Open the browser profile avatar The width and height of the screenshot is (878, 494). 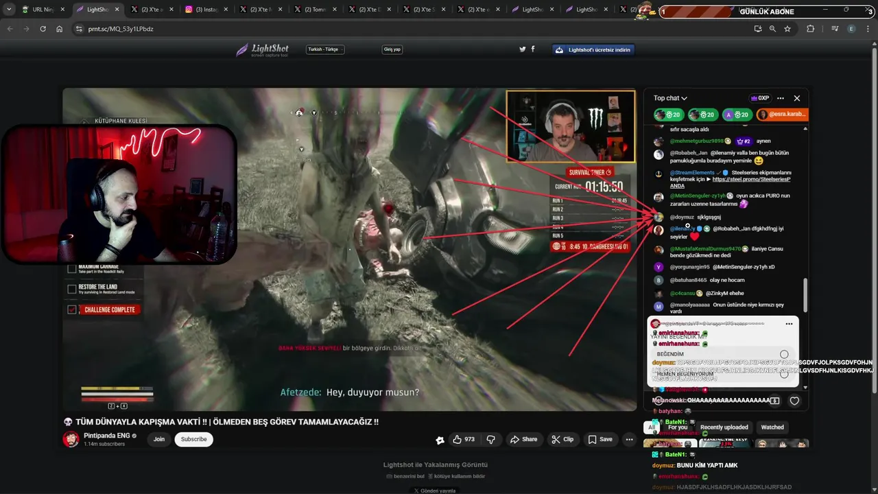click(x=852, y=29)
